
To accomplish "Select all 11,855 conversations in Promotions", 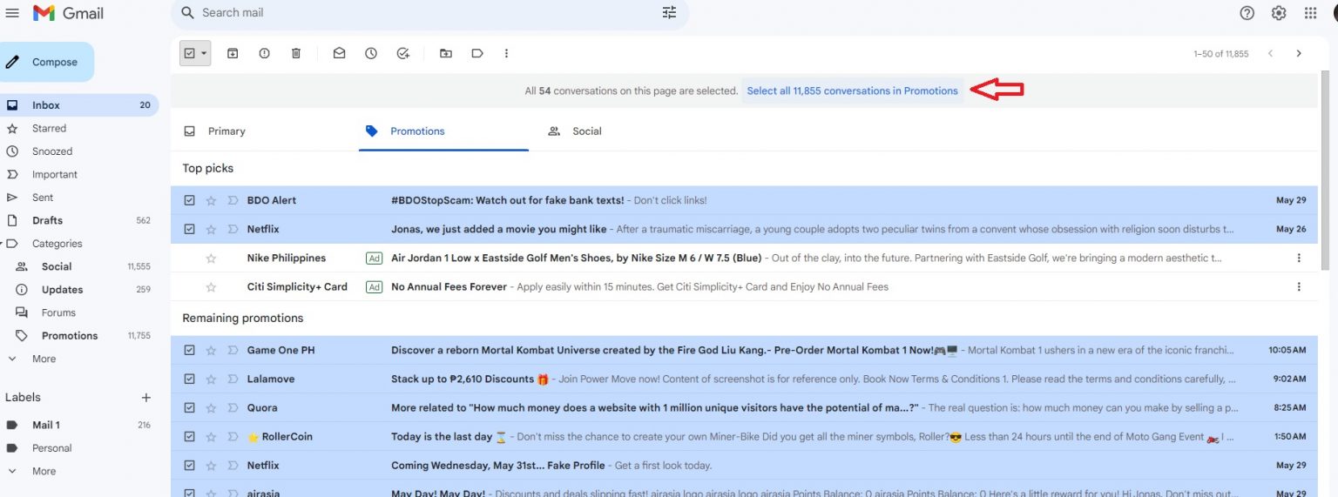I will (852, 91).
